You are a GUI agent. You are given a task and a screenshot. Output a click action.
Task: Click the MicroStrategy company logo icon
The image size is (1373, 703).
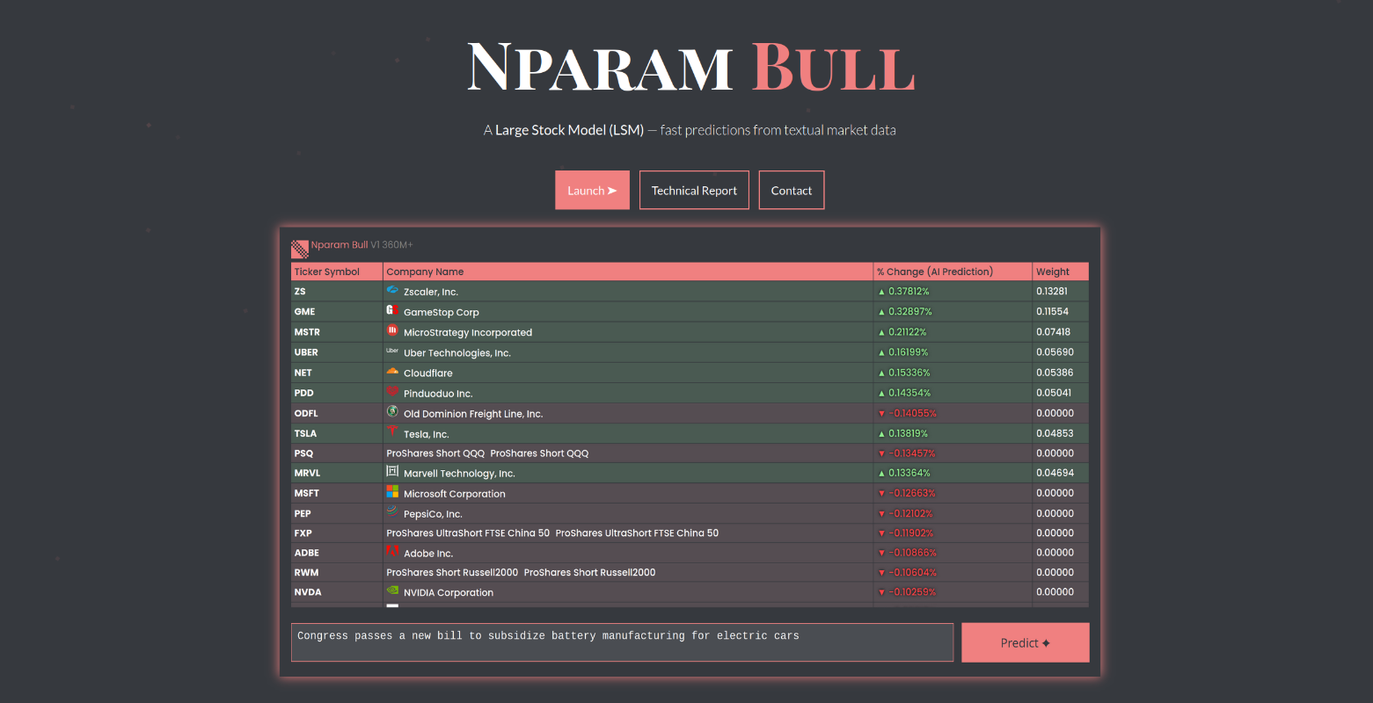tap(392, 330)
